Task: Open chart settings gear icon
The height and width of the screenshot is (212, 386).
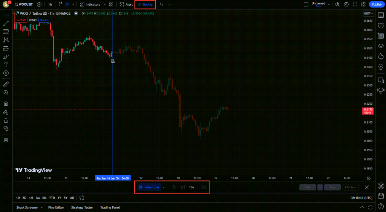Action: [x=346, y=5]
